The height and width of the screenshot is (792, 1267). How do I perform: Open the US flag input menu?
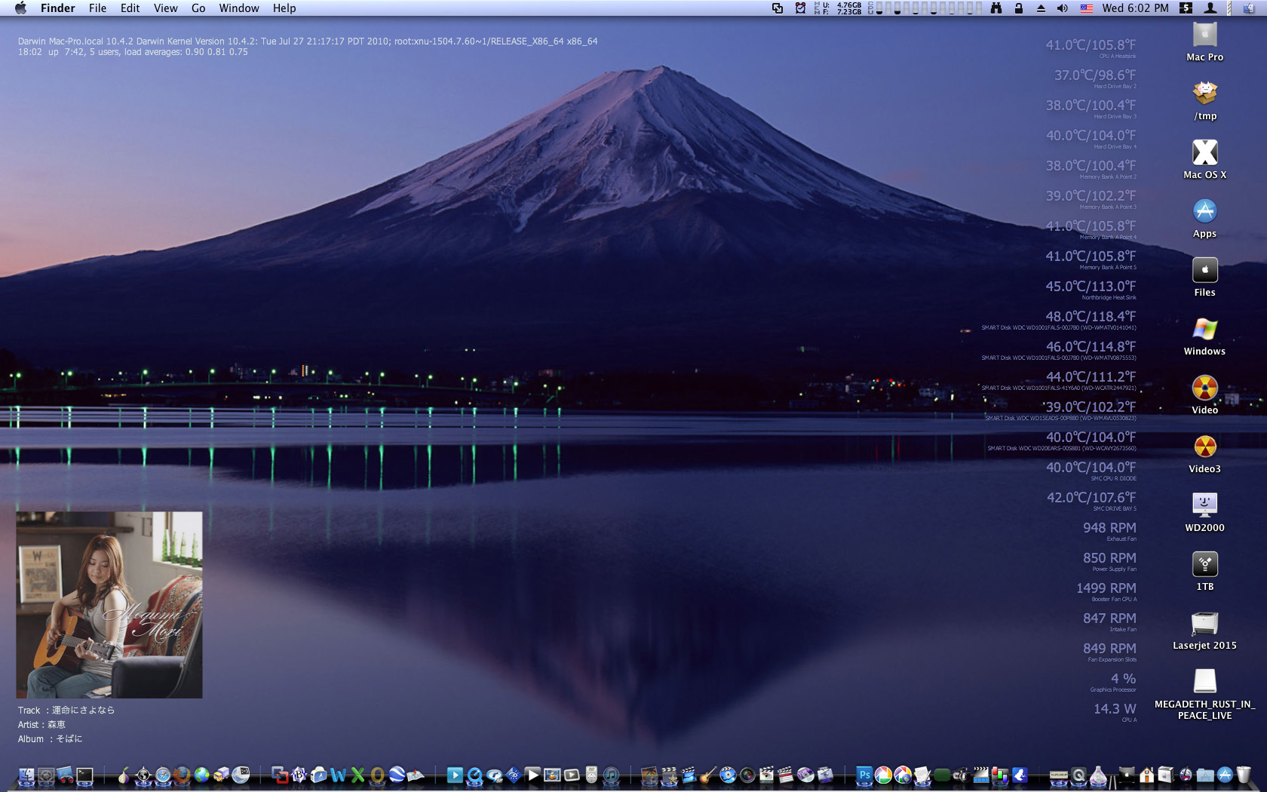point(1087,8)
